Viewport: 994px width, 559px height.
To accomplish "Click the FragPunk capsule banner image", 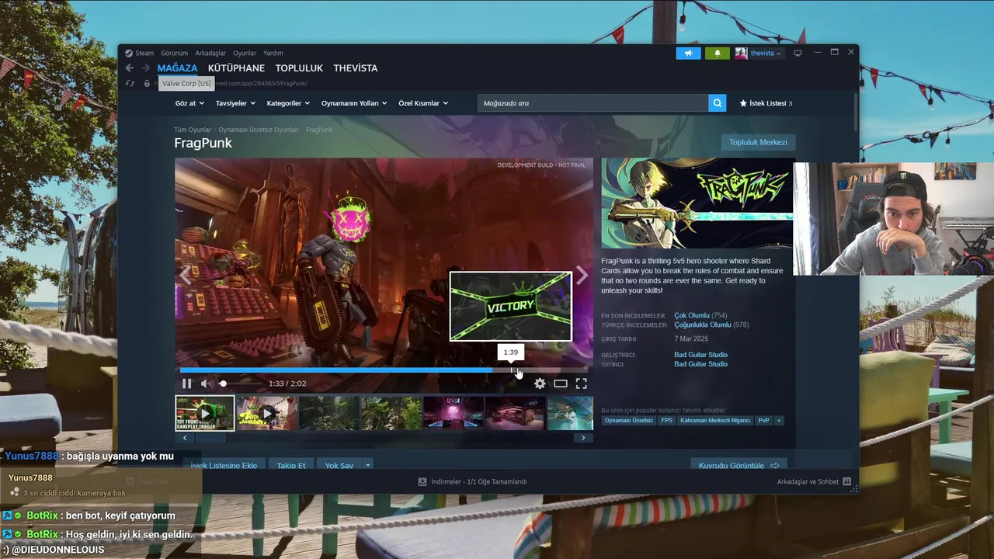I will click(697, 203).
